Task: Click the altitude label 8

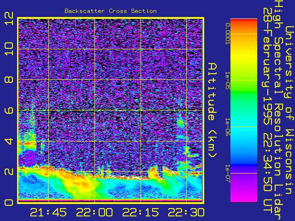Action: tap(9, 80)
